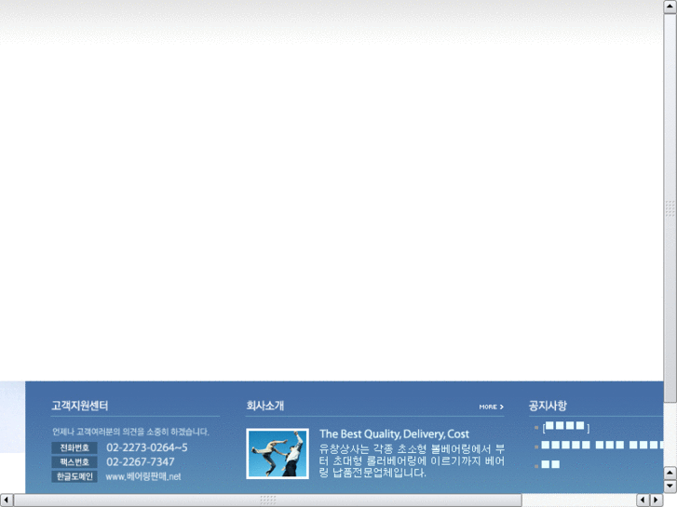Click the horizontal scrollbar thumb
The width and height of the screenshot is (677, 507).
click(267, 500)
